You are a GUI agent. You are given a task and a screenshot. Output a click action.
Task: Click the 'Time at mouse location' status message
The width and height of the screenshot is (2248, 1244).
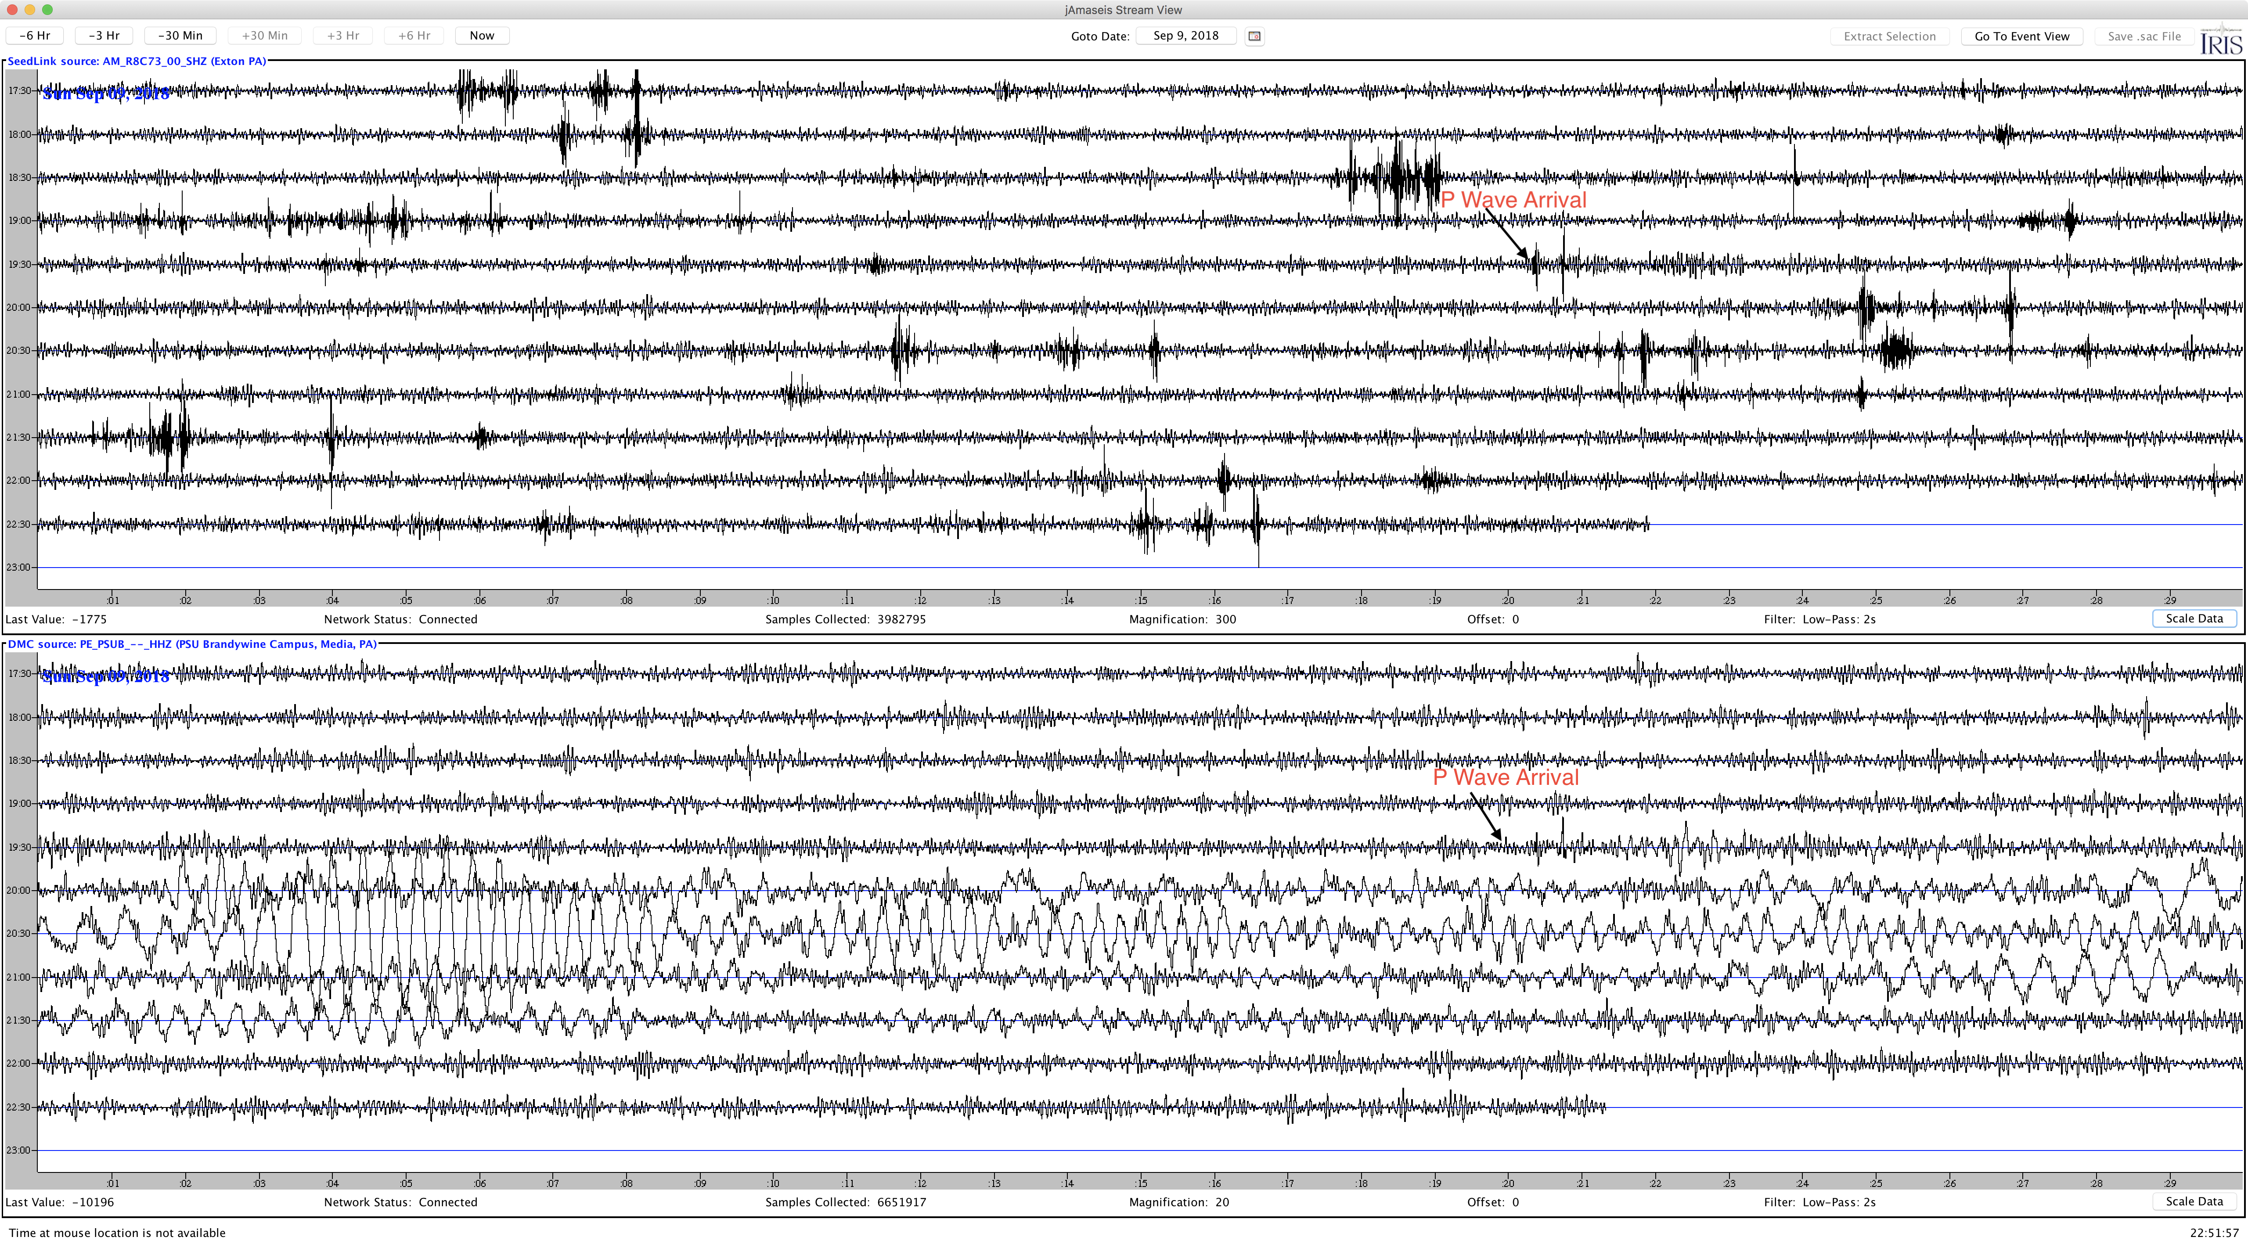click(117, 1233)
